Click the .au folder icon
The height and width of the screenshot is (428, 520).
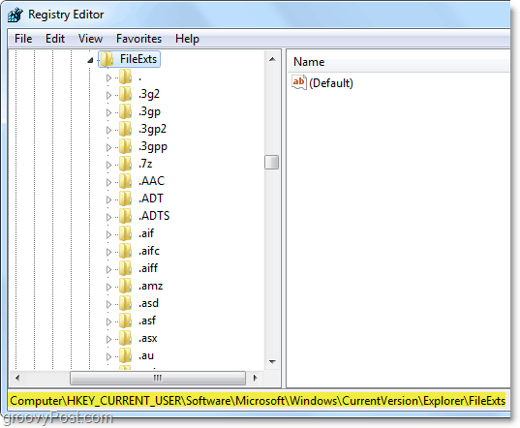pos(125,355)
